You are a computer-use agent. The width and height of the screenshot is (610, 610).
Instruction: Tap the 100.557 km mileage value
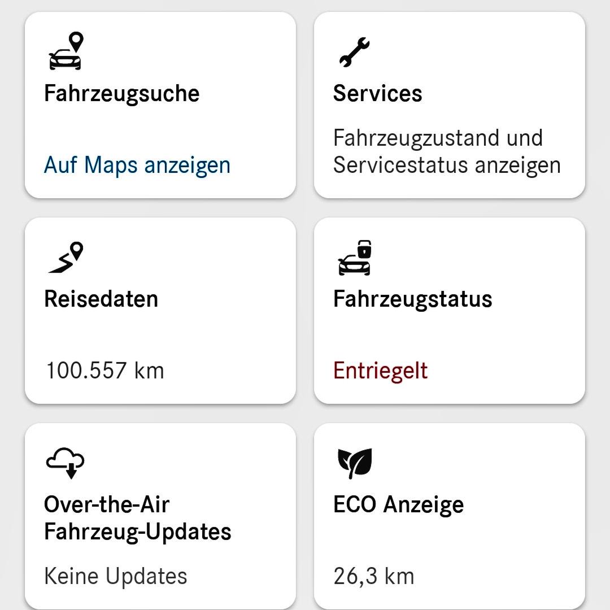coord(105,371)
